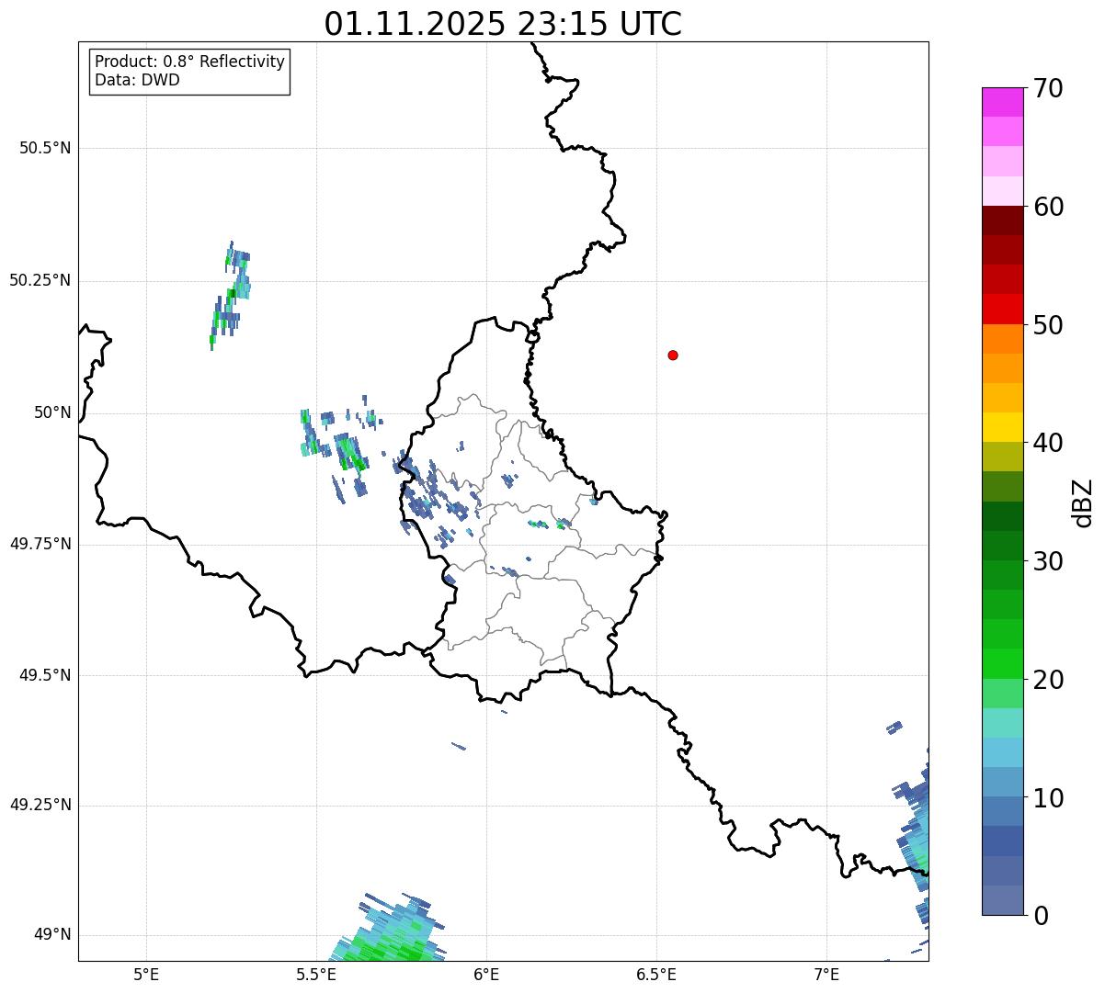The width and height of the screenshot is (1105, 993).
Task: Pick the orange swatch just below 50 dBZ
Action: [1002, 339]
